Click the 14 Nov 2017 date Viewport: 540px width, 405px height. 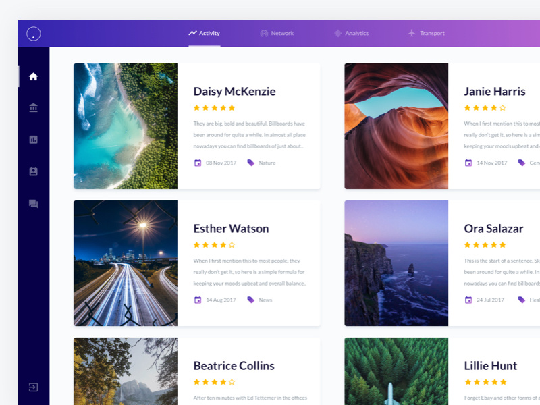[x=492, y=163]
